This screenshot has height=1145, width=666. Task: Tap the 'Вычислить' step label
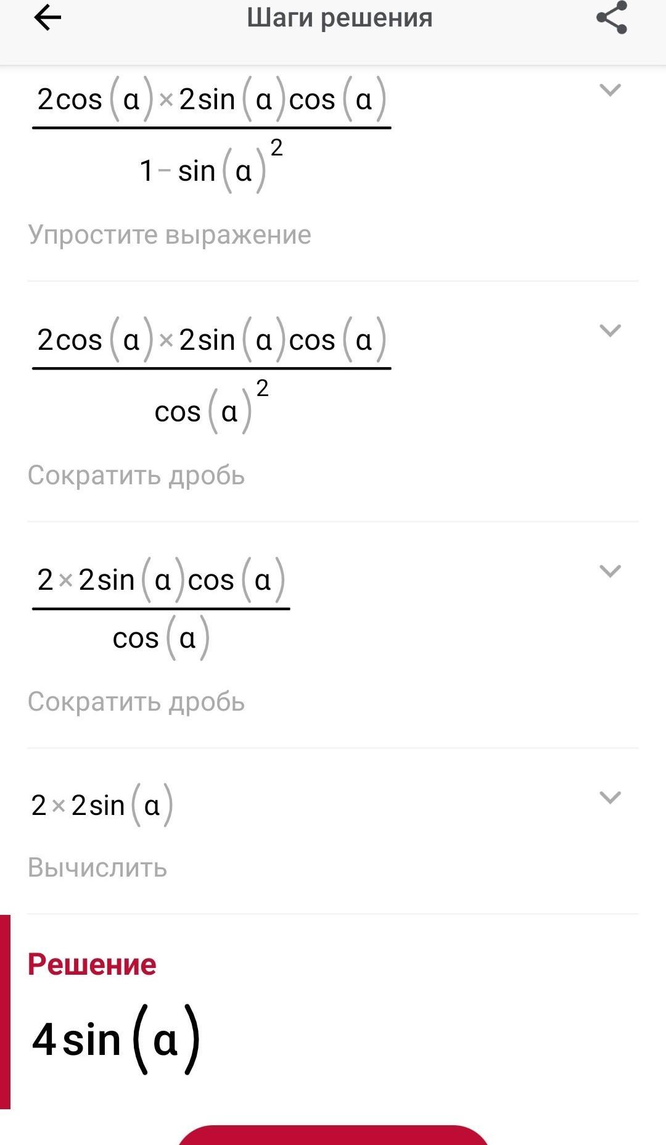coord(97,868)
